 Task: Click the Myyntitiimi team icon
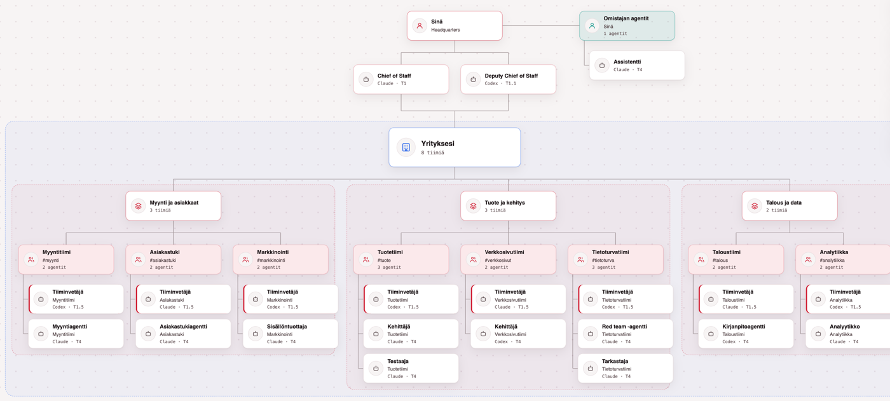click(x=31, y=259)
